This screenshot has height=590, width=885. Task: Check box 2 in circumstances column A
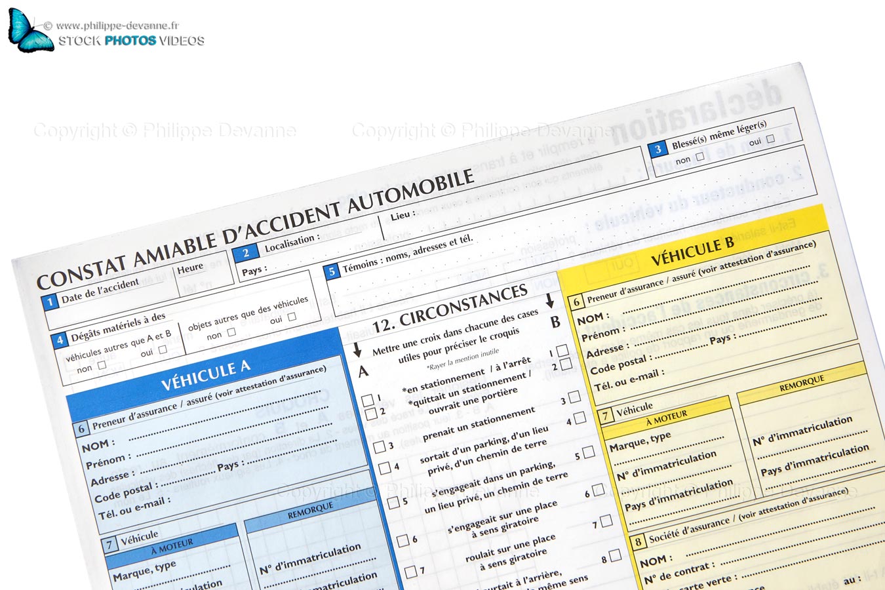pyautogui.click(x=372, y=414)
